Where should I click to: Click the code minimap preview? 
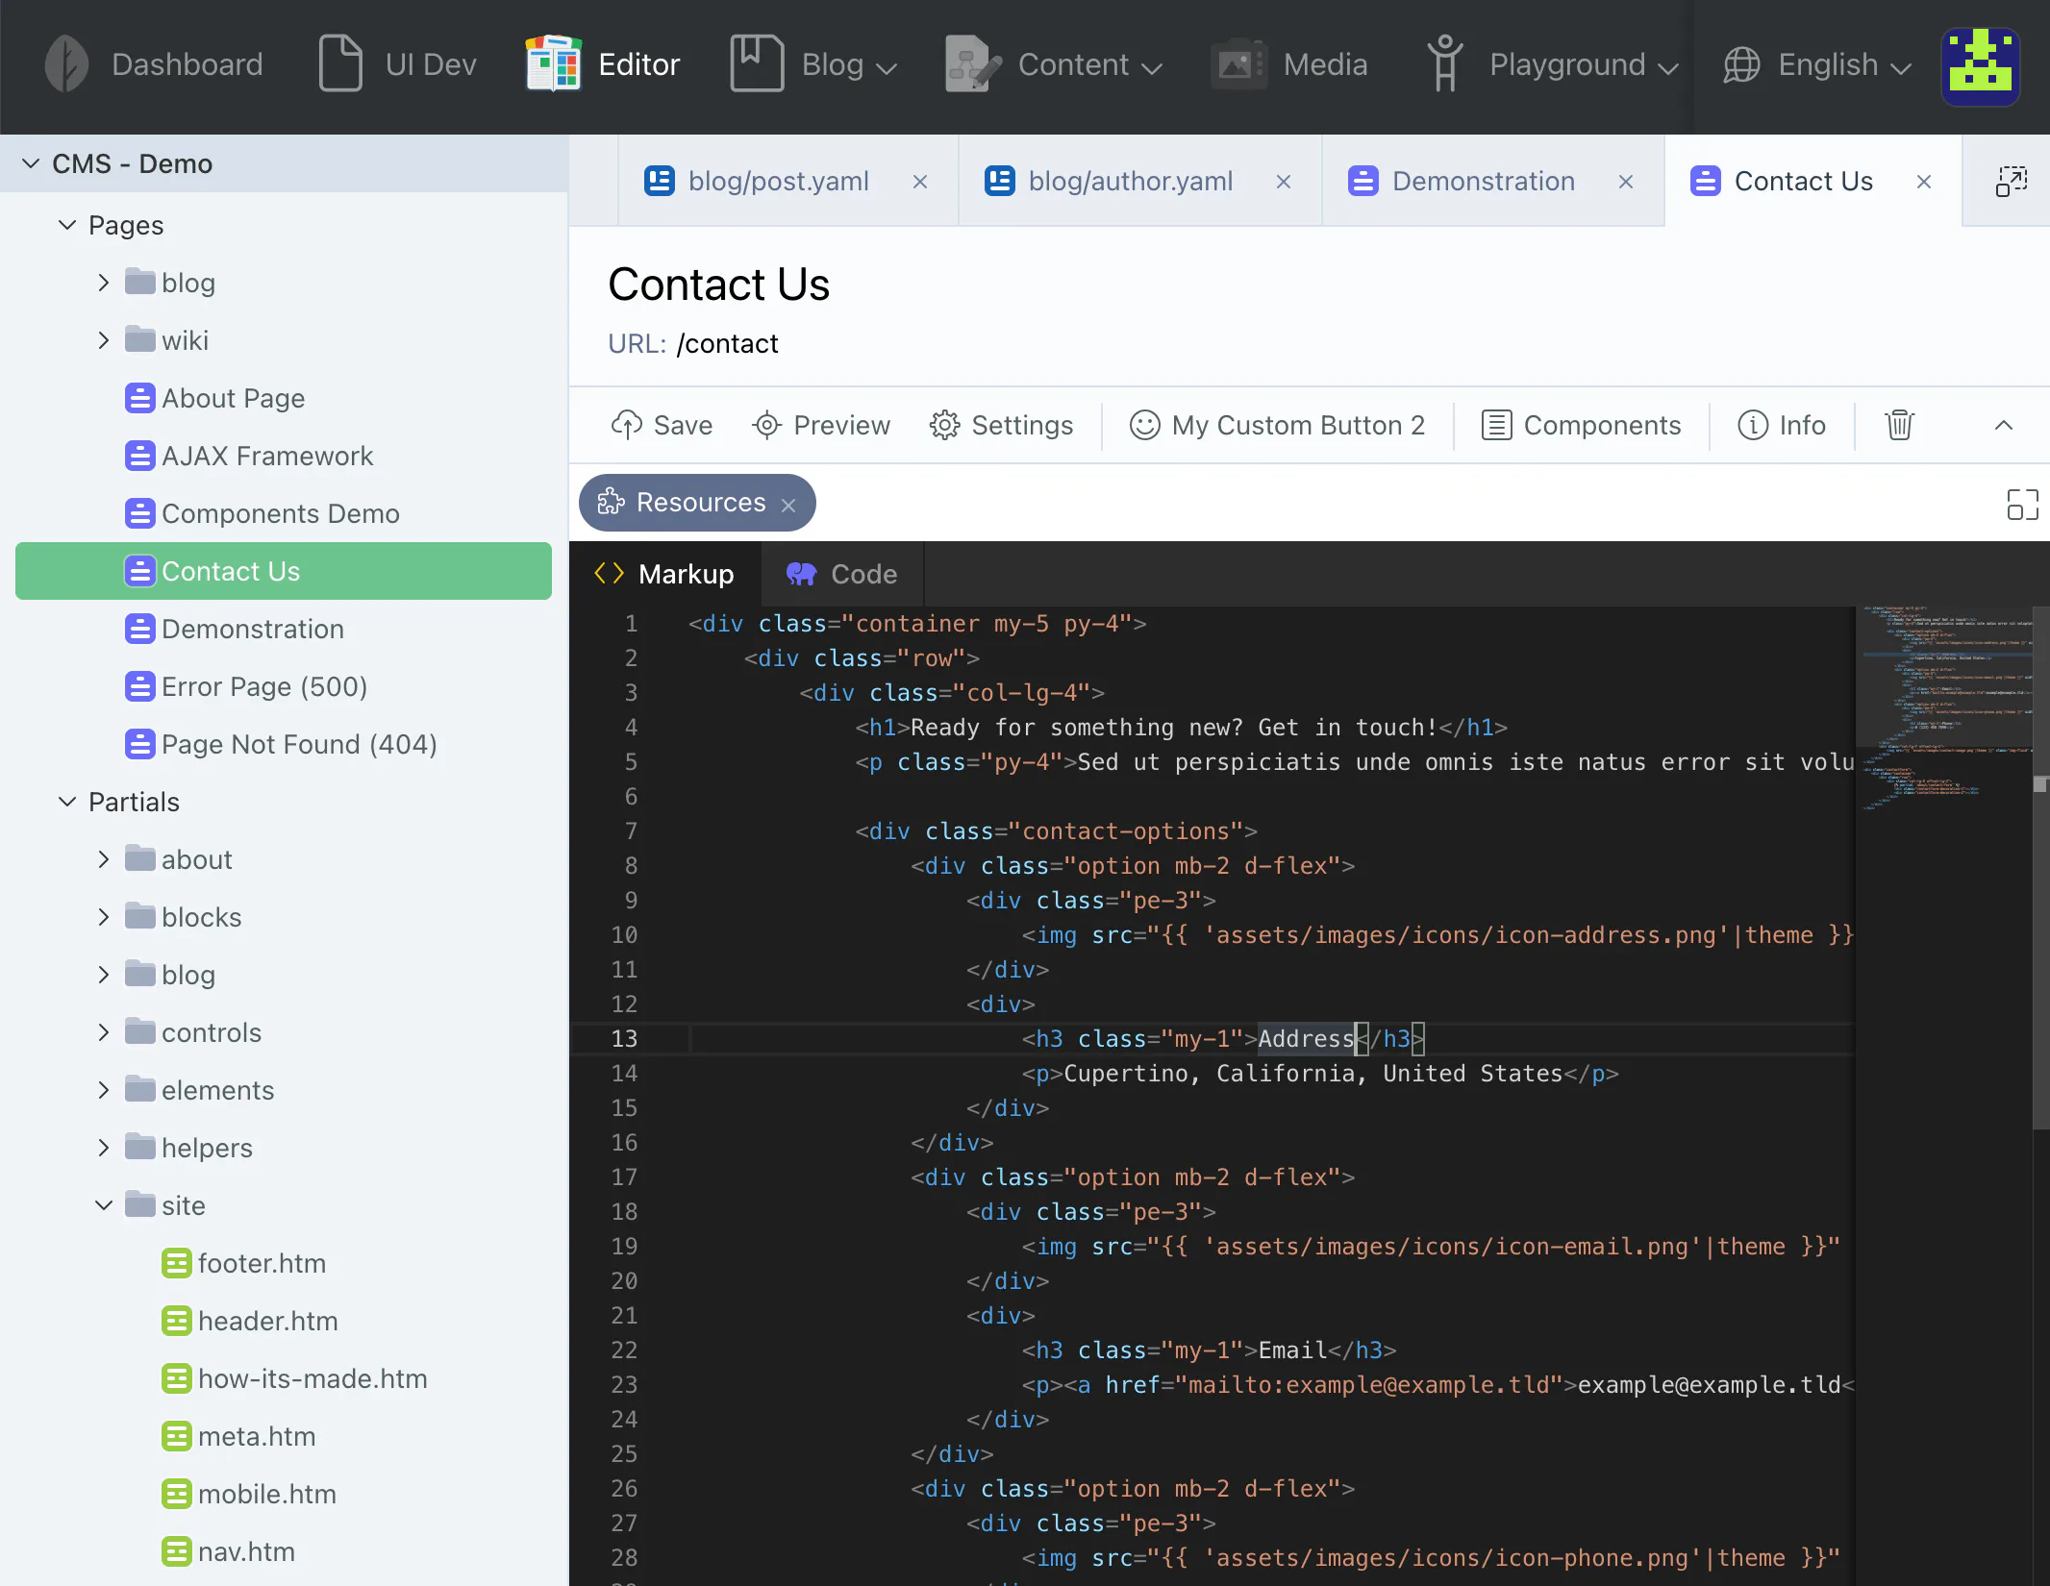(1944, 709)
